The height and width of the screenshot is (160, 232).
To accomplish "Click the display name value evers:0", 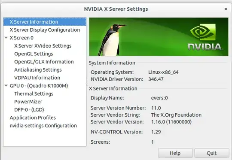I will click(x=159, y=98).
